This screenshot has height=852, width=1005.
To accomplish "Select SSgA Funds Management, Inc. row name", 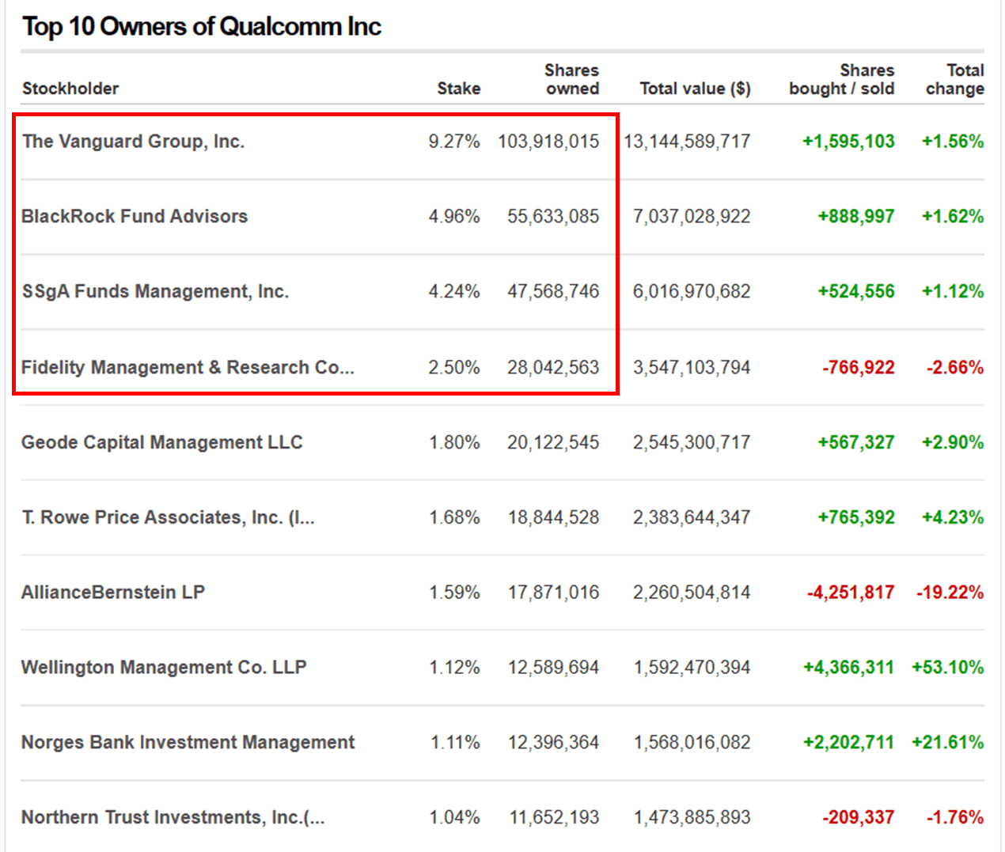I will [155, 292].
